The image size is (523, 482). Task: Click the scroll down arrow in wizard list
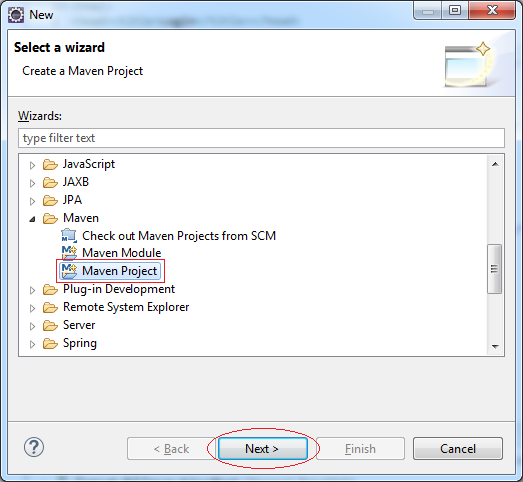coord(495,346)
